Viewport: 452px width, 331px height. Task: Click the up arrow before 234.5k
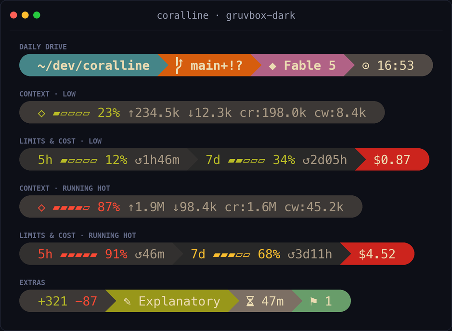(131, 113)
